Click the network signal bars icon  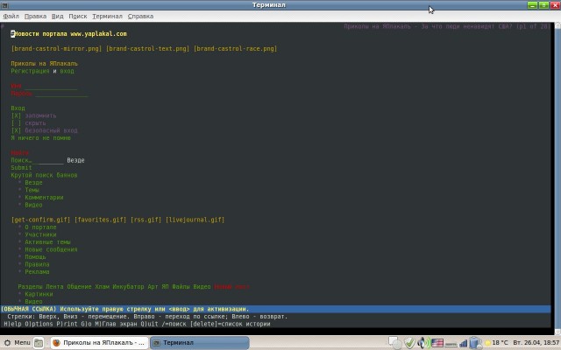tap(464, 343)
